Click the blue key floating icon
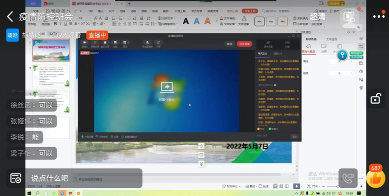 (342, 55)
